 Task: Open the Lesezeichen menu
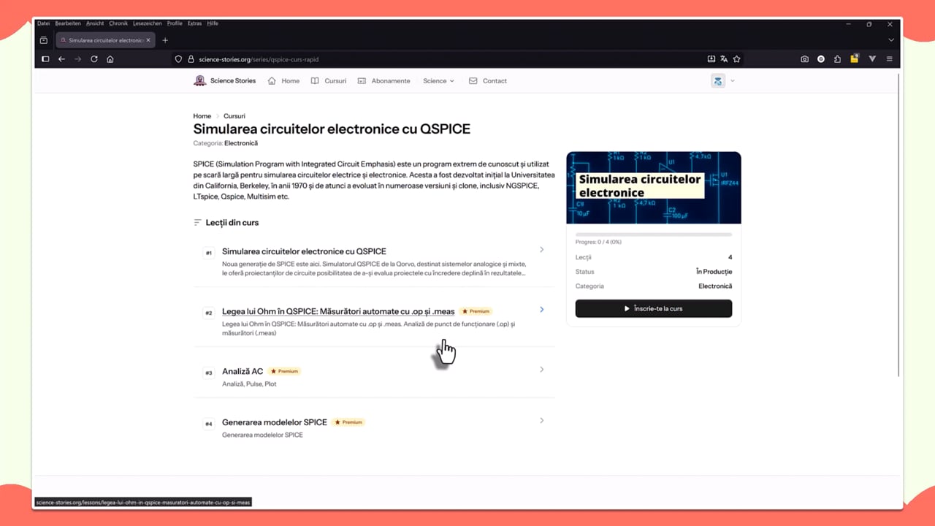coord(148,23)
